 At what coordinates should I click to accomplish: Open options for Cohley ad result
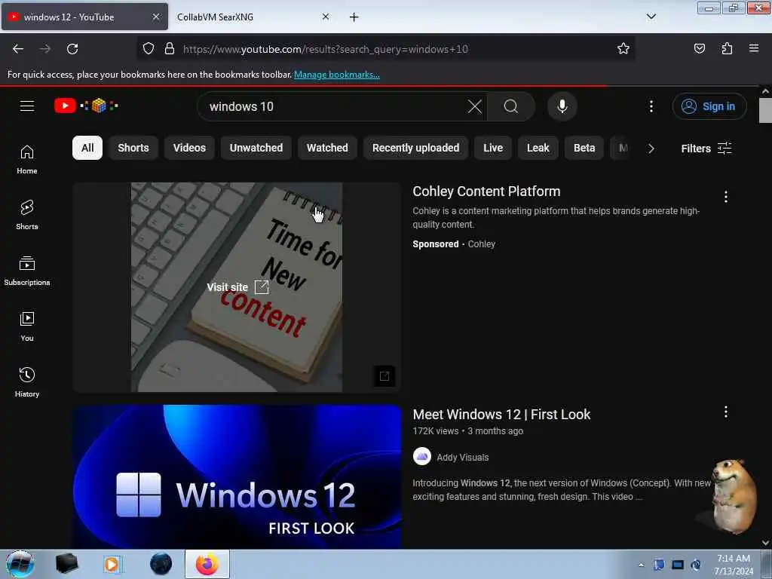click(726, 197)
